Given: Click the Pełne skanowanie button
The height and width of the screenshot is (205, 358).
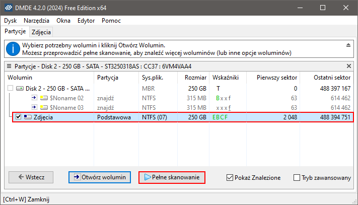Looking at the screenshot, I should coord(172,177).
